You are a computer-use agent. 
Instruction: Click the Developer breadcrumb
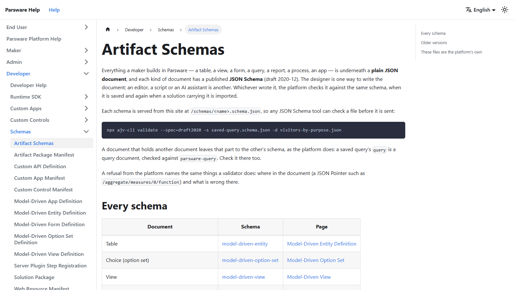coord(134,30)
